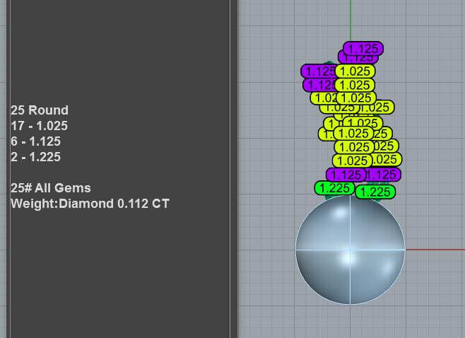Click the '17 - 1.025' count line
The width and height of the screenshot is (465, 338).
point(39,126)
